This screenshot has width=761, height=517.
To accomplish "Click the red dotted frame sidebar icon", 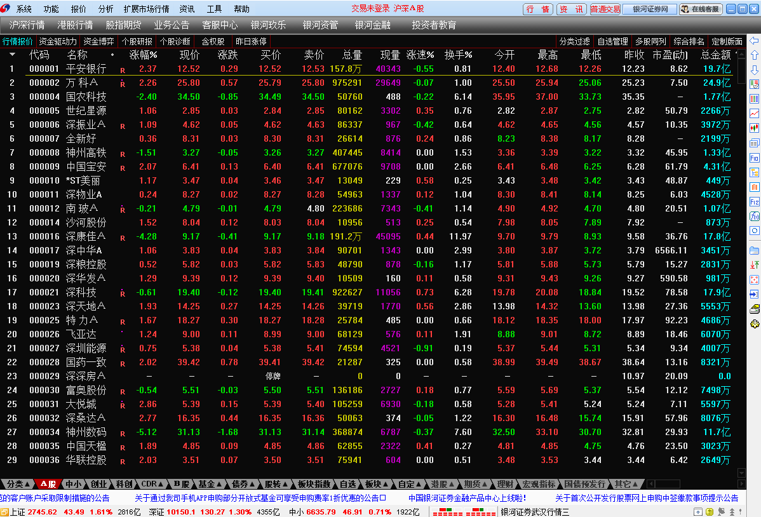I will [754, 279].
